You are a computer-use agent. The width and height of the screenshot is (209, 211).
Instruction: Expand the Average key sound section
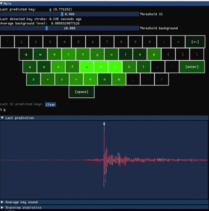pyautogui.click(x=104, y=202)
